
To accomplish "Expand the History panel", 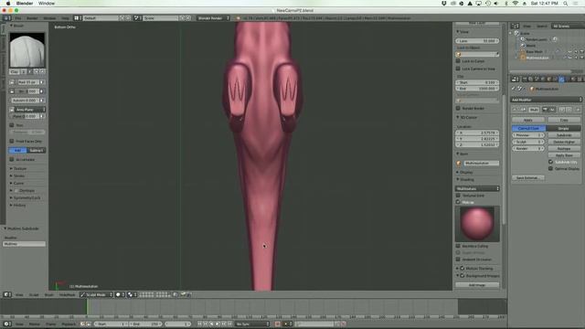I will (18, 205).
